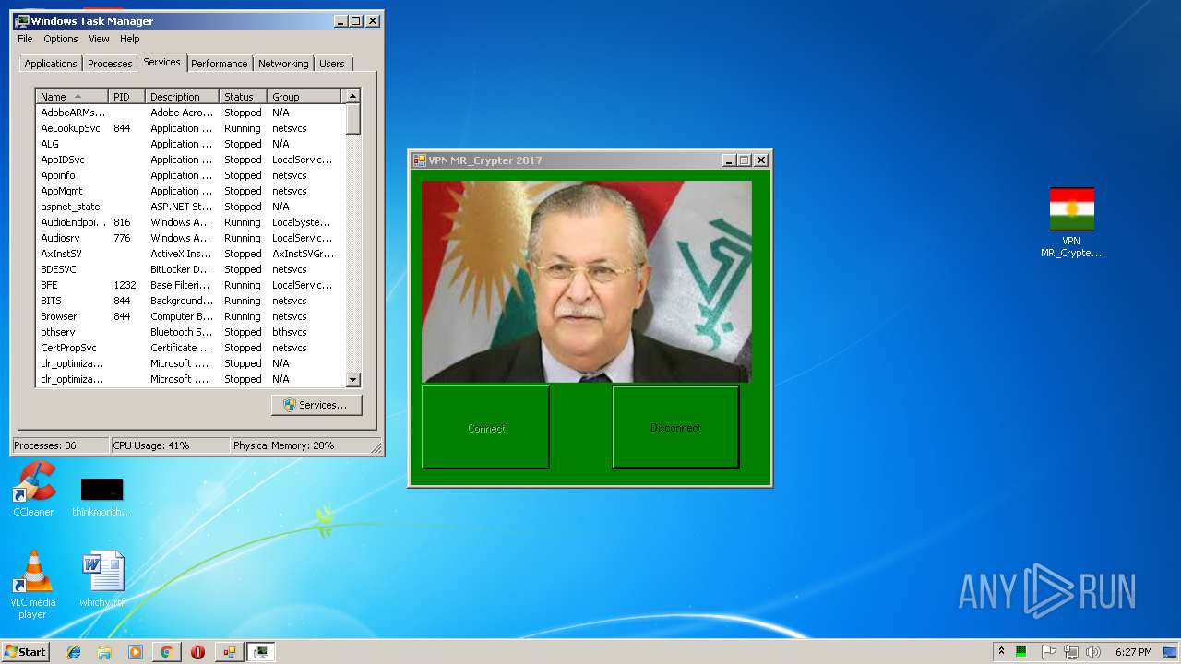Sort services by Group column header

304,96
